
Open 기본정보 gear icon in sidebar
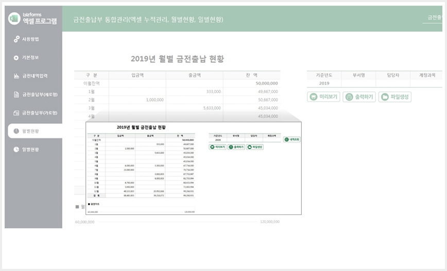pos(16,58)
